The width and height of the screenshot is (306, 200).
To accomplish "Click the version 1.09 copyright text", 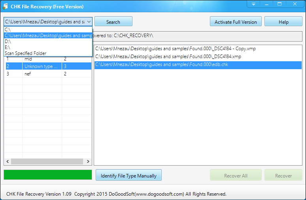I will (x=116, y=194).
